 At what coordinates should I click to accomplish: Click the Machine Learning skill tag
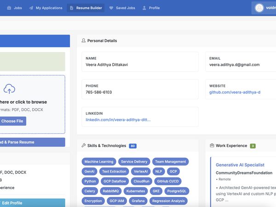point(99,161)
